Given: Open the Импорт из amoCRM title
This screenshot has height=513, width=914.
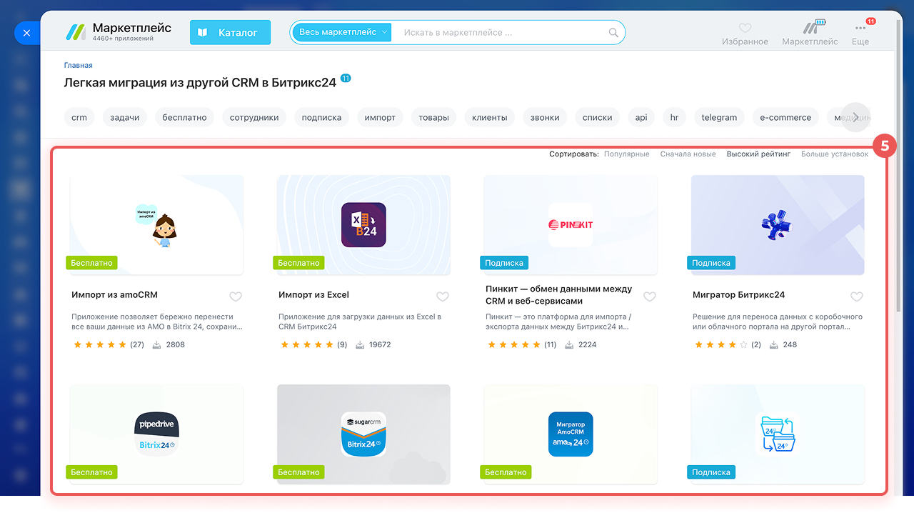Looking at the screenshot, I should (x=115, y=294).
